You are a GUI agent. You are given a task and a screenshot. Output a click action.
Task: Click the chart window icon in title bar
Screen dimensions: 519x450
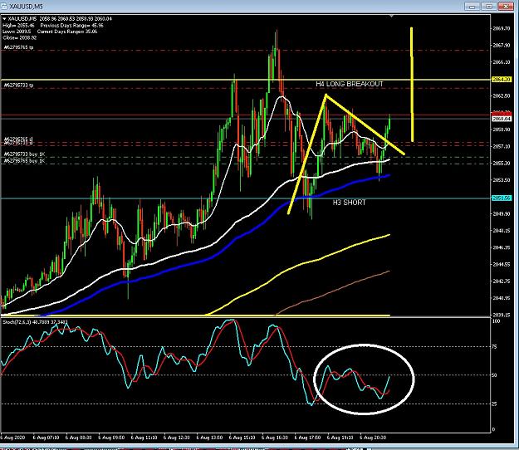(x=5, y=7)
